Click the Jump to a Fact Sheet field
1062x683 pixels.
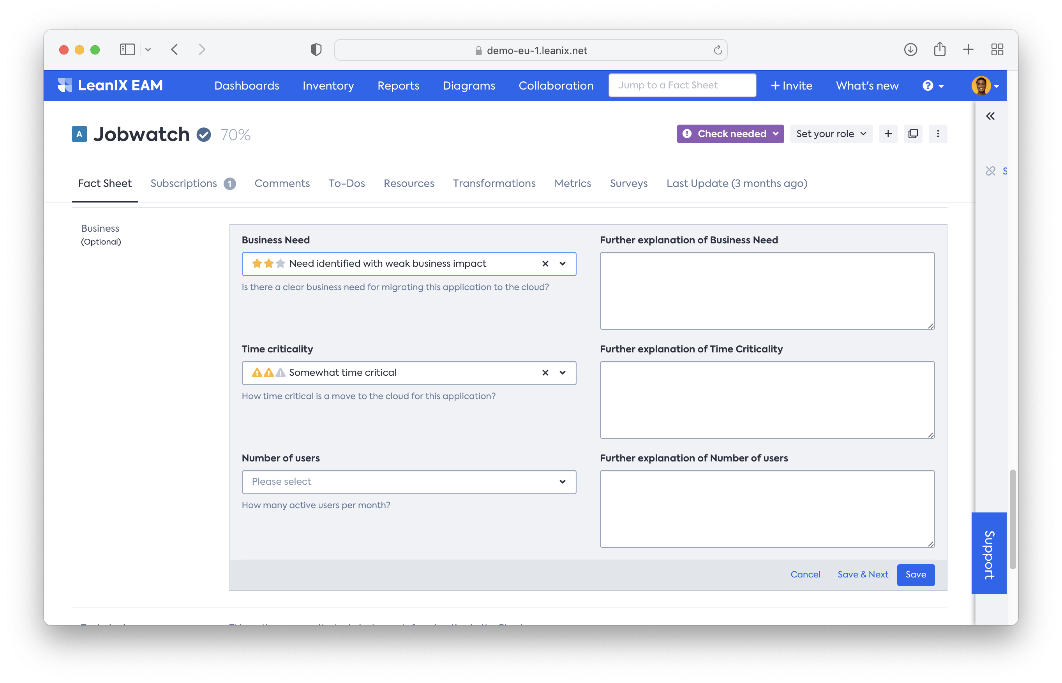[682, 85]
